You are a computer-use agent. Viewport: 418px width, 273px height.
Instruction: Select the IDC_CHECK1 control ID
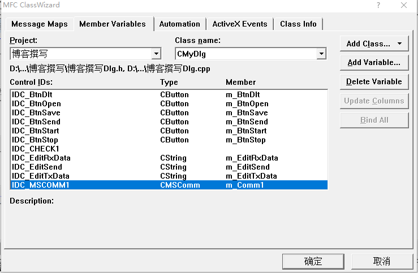(x=36, y=149)
